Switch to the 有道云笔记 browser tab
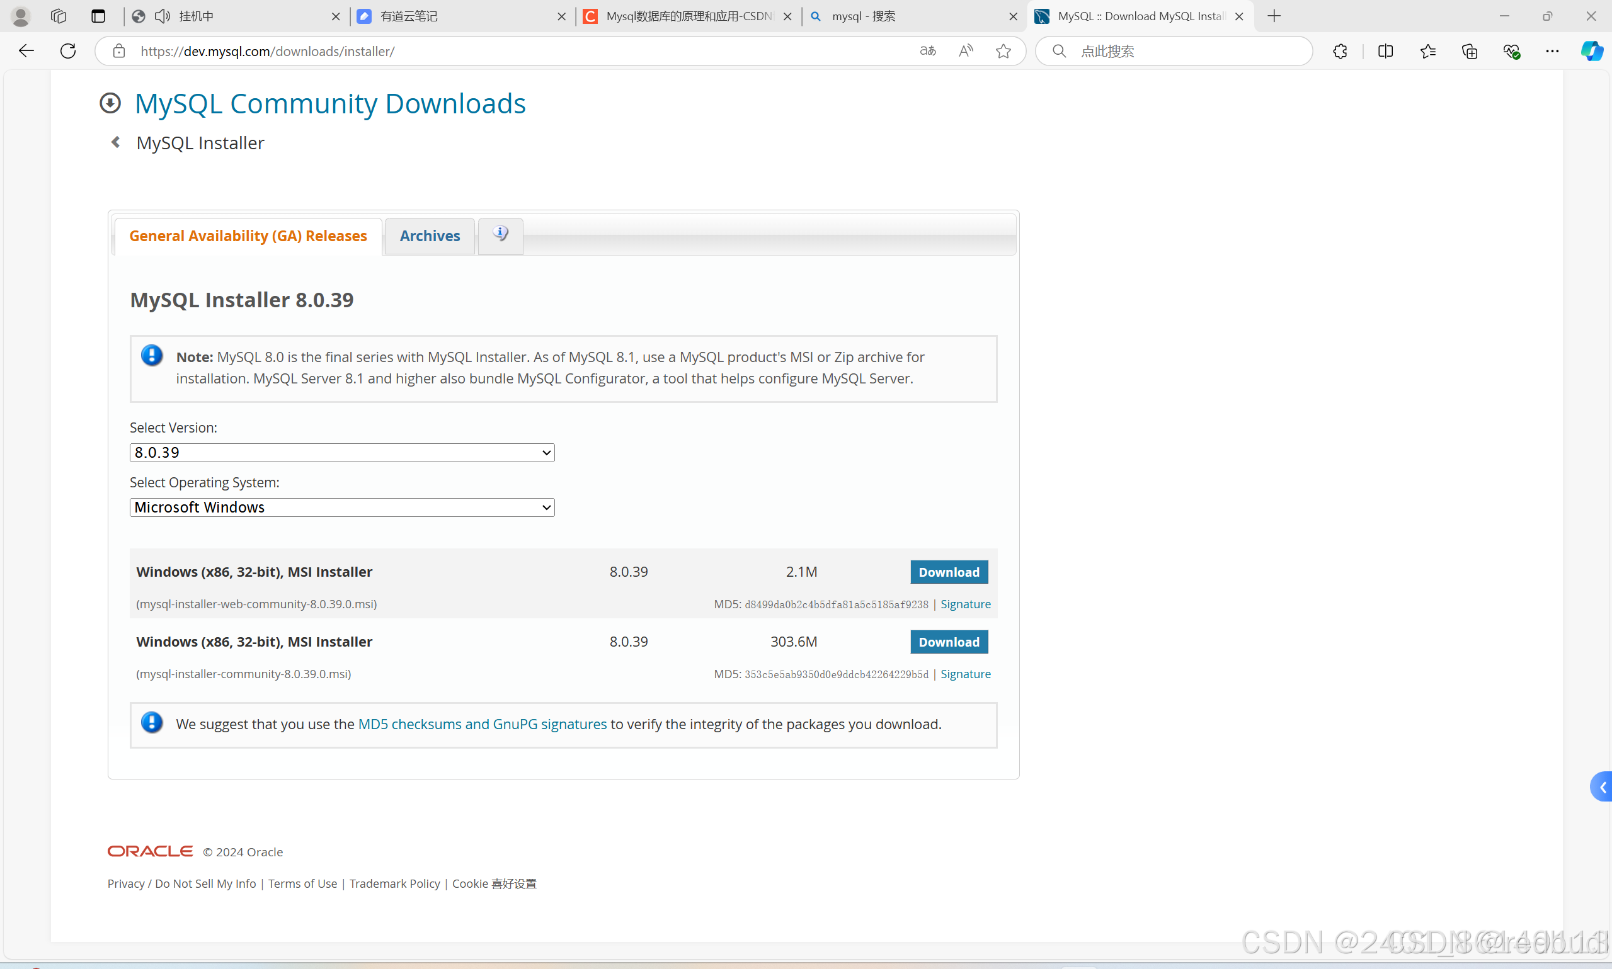Screen dimensions: 1612x969 click(x=457, y=16)
